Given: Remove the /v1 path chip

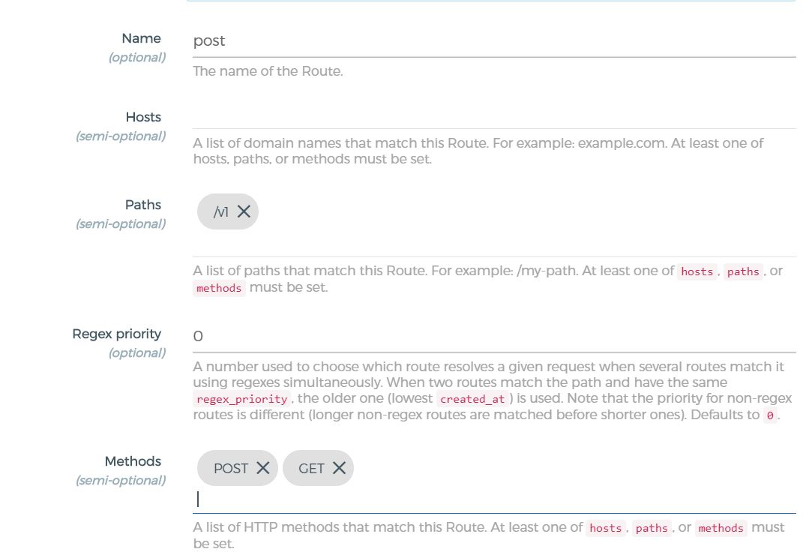Looking at the screenshot, I should [x=244, y=211].
